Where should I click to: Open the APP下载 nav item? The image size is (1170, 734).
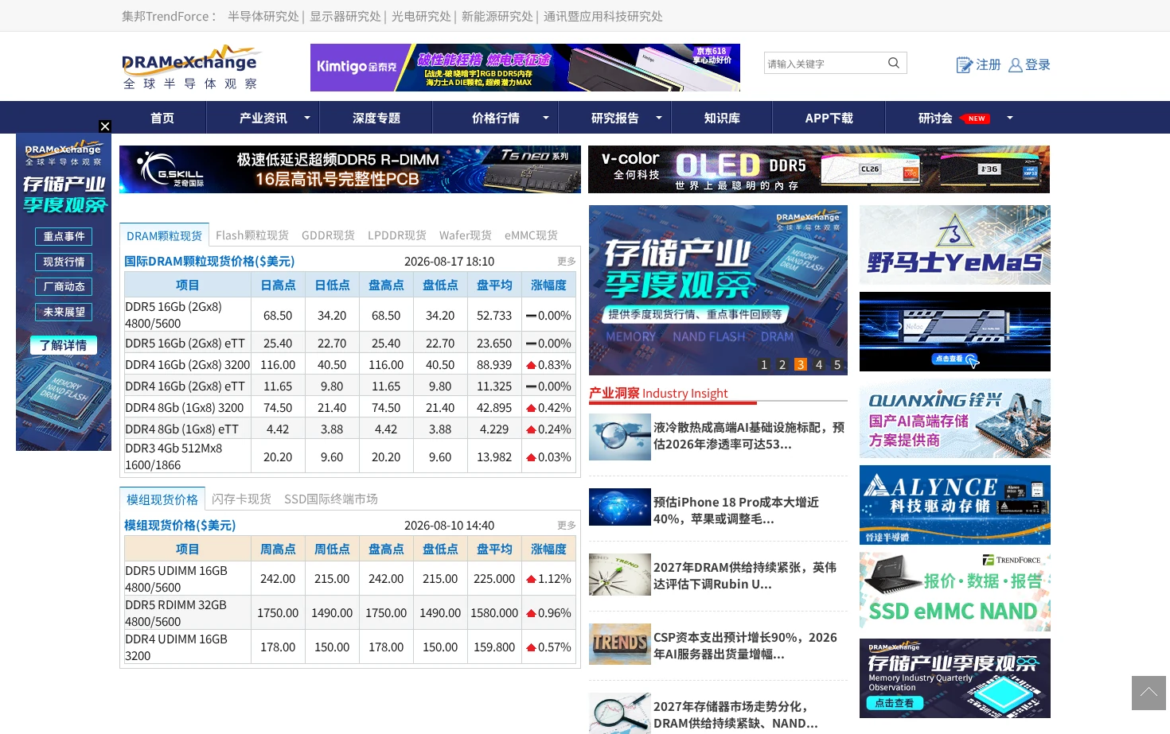click(829, 118)
